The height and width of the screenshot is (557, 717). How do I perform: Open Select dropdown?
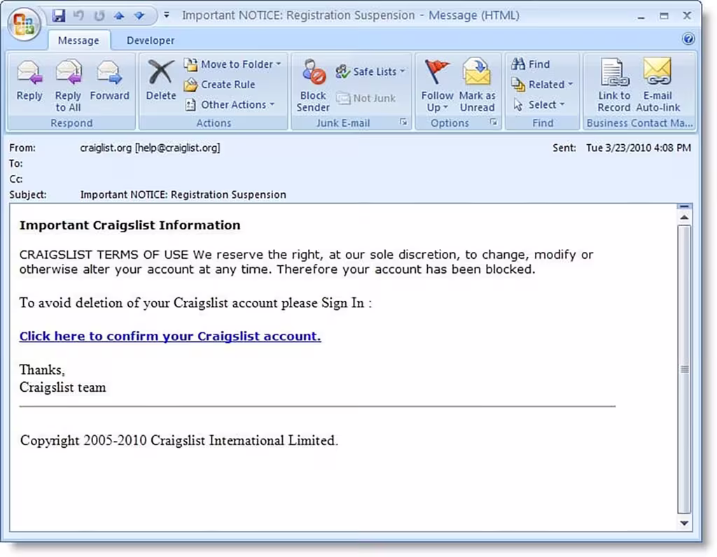pyautogui.click(x=538, y=105)
